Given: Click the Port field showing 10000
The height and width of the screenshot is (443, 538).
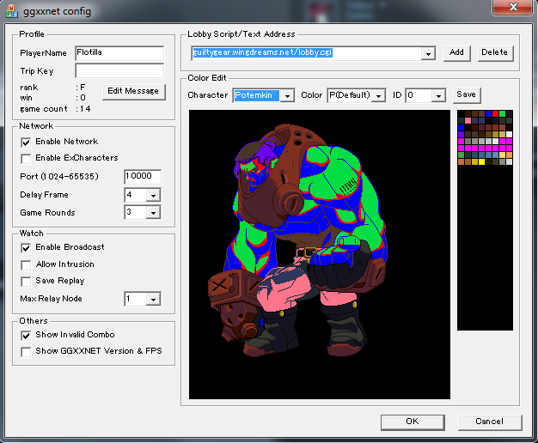Looking at the screenshot, I should 143,177.
